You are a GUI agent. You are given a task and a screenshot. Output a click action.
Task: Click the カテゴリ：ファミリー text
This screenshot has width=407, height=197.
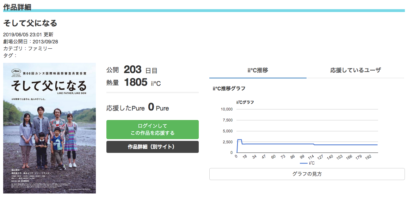(28, 48)
